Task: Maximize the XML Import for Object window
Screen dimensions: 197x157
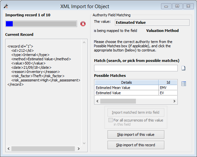Action: (x=177, y=6)
